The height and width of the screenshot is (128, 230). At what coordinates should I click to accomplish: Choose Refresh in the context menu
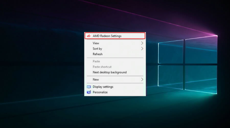pyautogui.click(x=115, y=54)
